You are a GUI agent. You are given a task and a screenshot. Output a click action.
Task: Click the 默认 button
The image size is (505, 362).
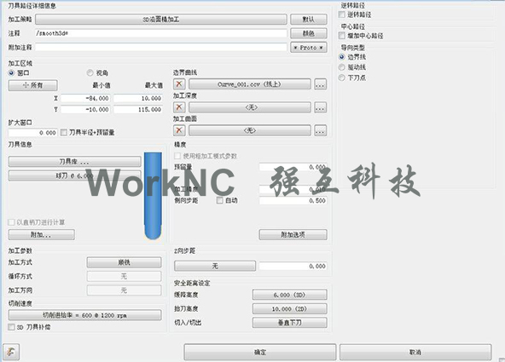pos(309,20)
